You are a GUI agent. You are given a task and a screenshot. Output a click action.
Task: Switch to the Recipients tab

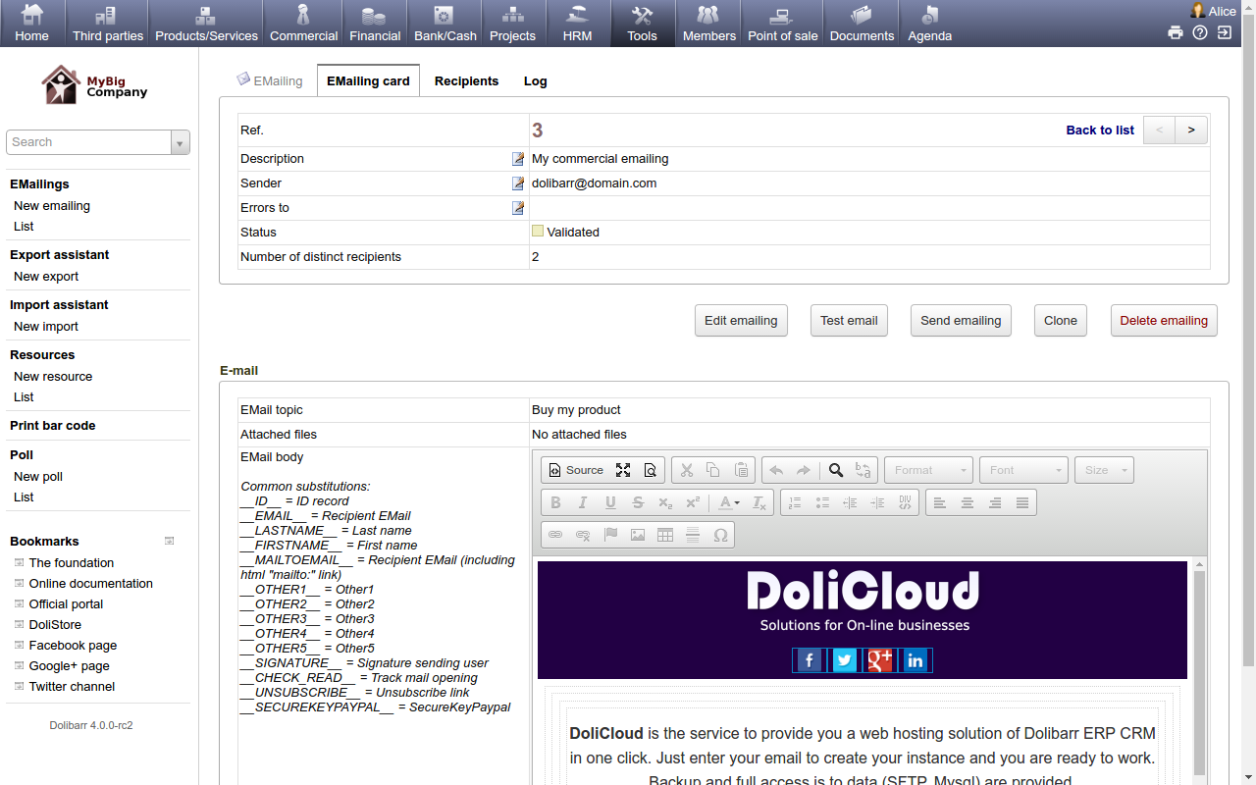tap(466, 81)
